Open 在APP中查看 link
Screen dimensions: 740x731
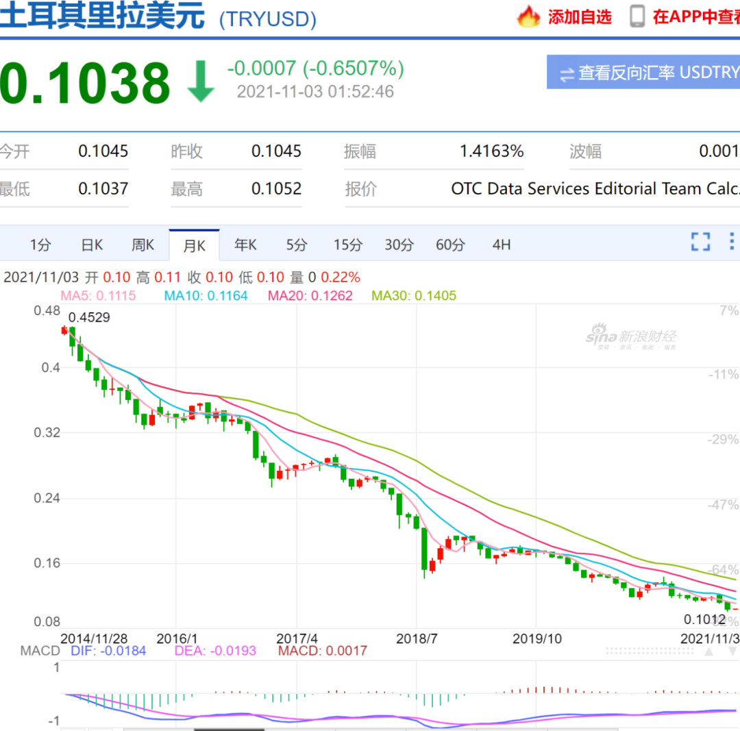[696, 17]
